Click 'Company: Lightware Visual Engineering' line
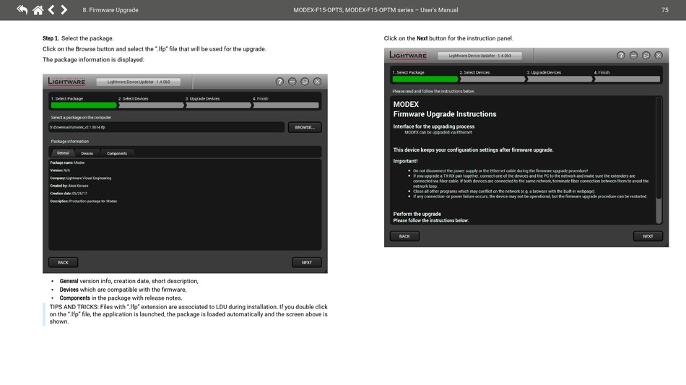The height and width of the screenshot is (385, 686). pos(80,178)
